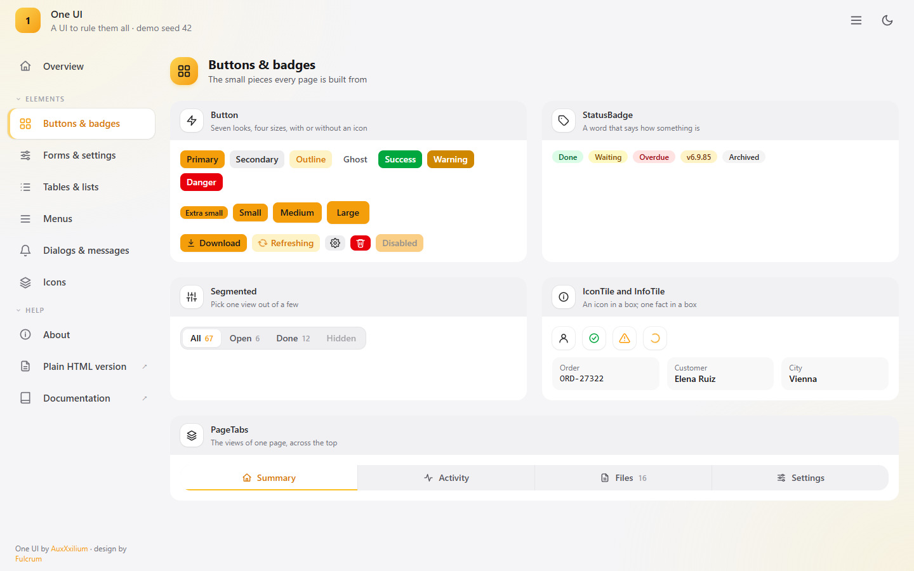Switch to the Settings page tab

[800, 478]
